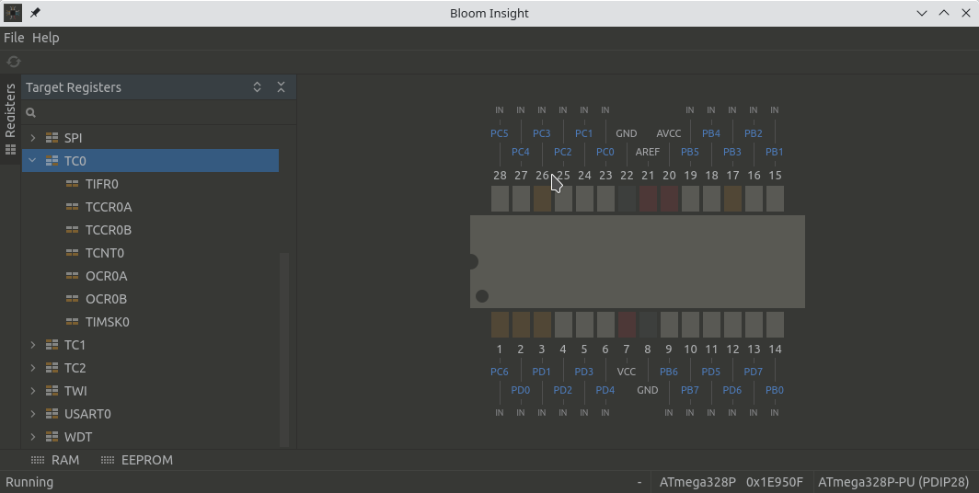Click the TC1 register group icon
979x493 pixels.
pyautogui.click(x=52, y=345)
